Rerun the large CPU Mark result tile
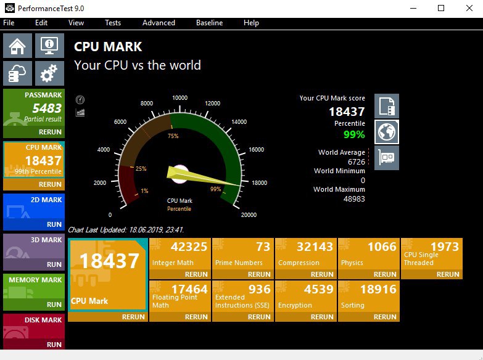 tap(108, 317)
